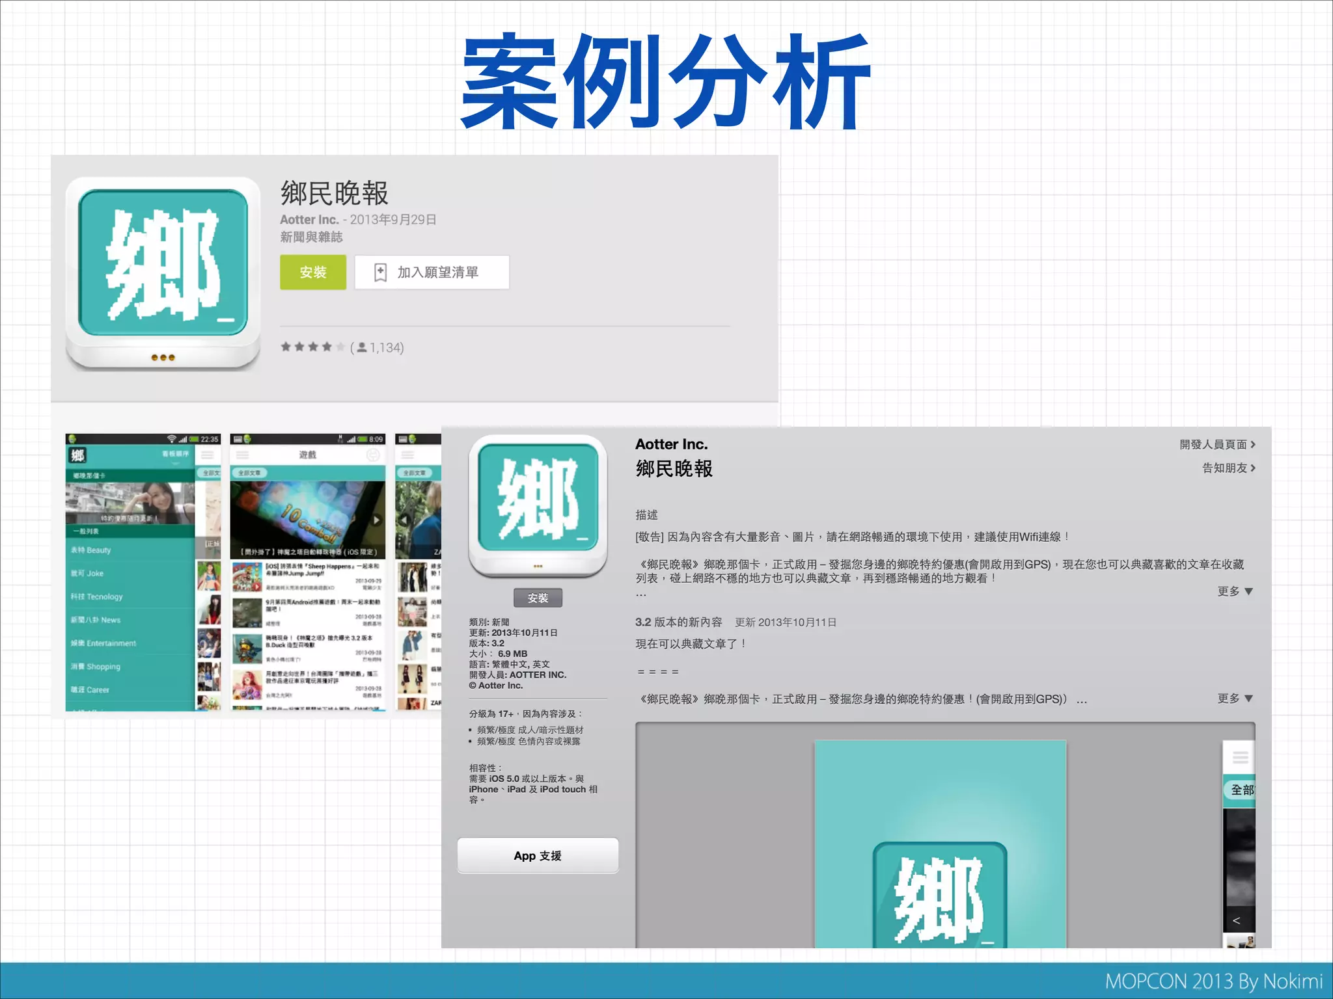Image resolution: width=1333 pixels, height=999 pixels.
Task: Click the Sheep Happens article thumbnail
Action: pyautogui.click(x=247, y=577)
